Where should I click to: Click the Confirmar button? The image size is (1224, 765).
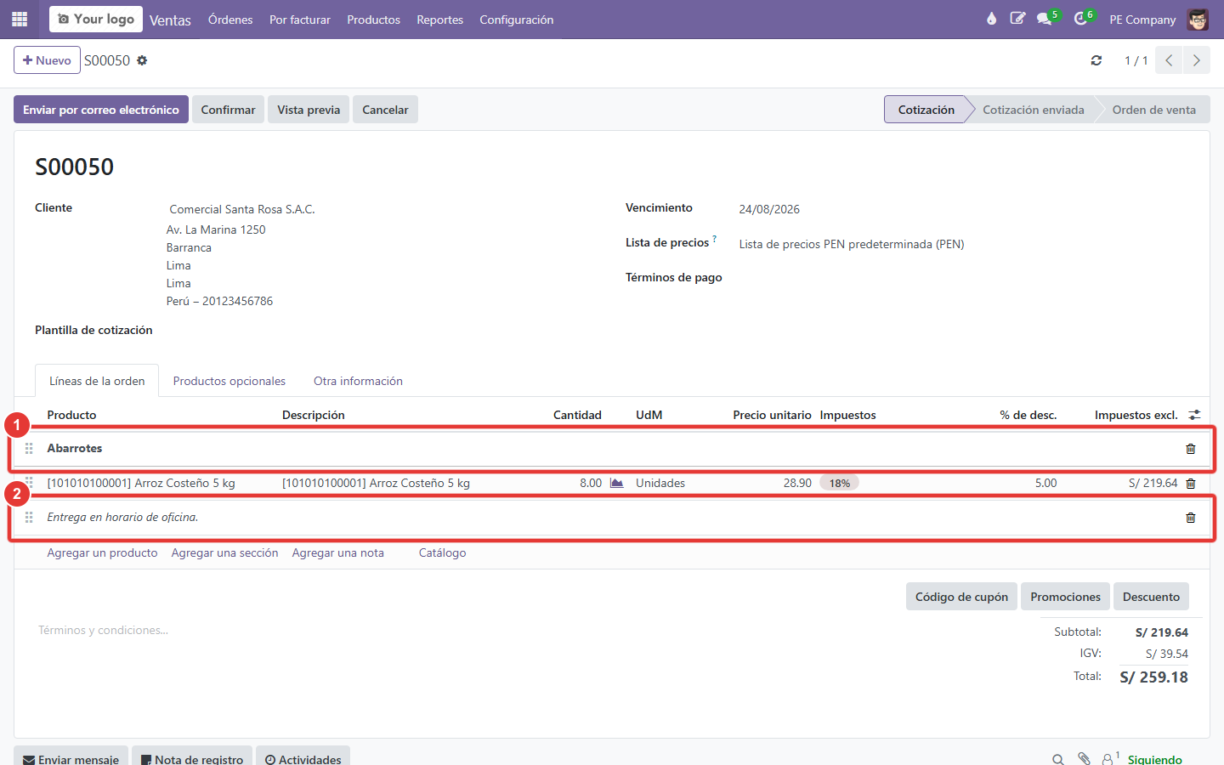(x=228, y=110)
